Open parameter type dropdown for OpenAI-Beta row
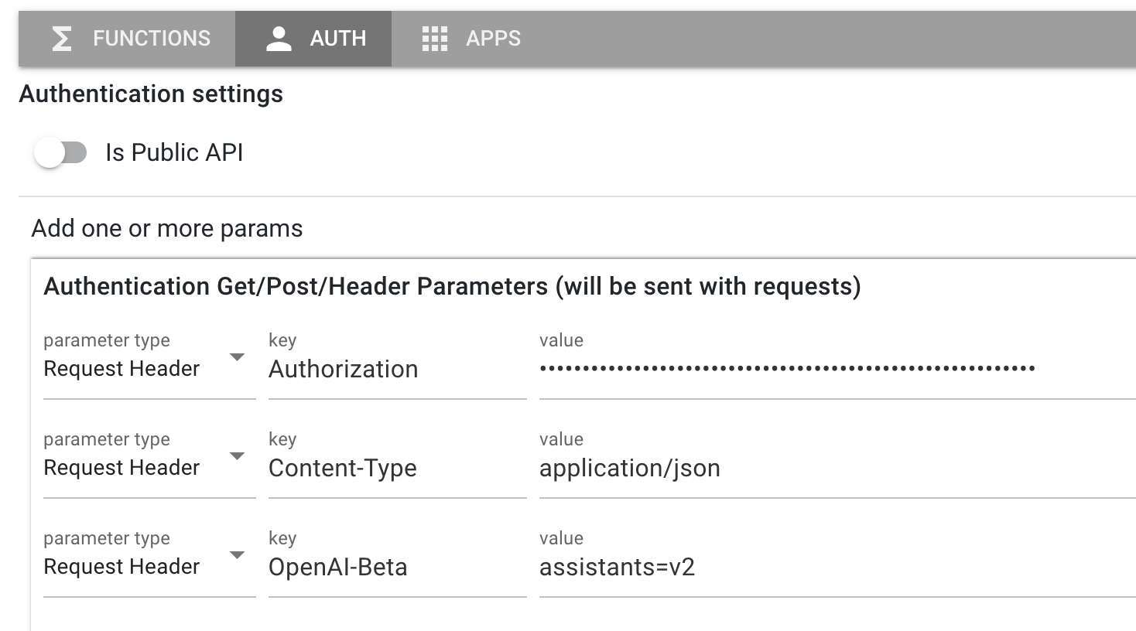Screen dimensions: 1136x631 [238, 555]
